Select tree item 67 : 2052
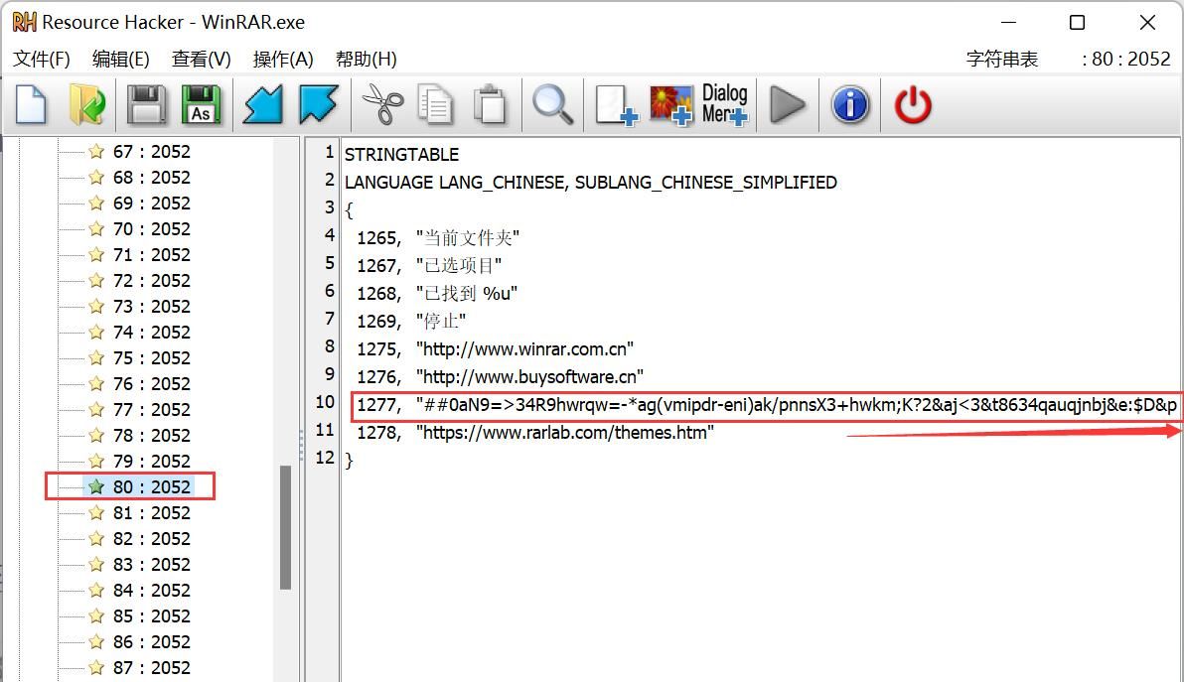Screen dimensions: 1184x682 click(151, 152)
